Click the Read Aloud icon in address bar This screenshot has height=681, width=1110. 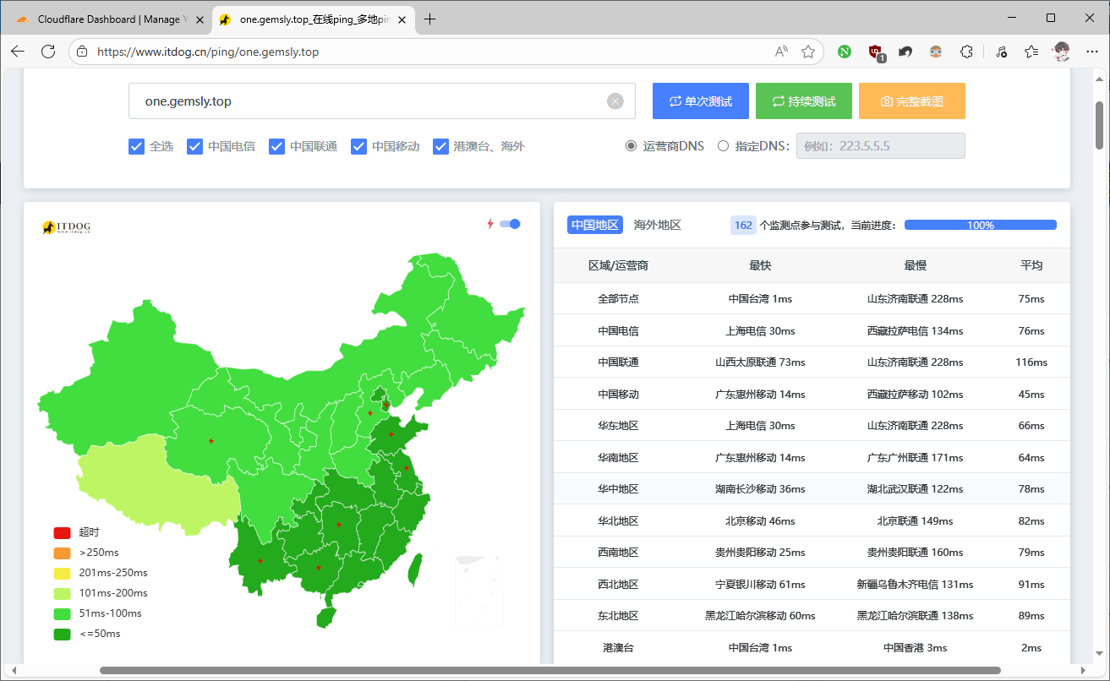[779, 52]
